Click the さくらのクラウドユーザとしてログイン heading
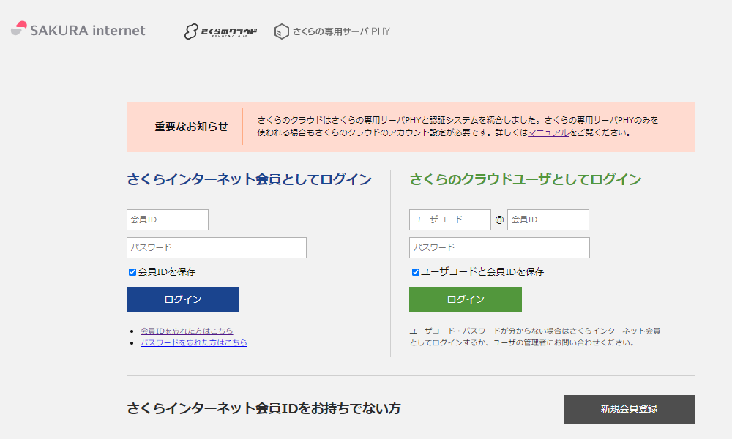This screenshot has width=732, height=439. (526, 179)
